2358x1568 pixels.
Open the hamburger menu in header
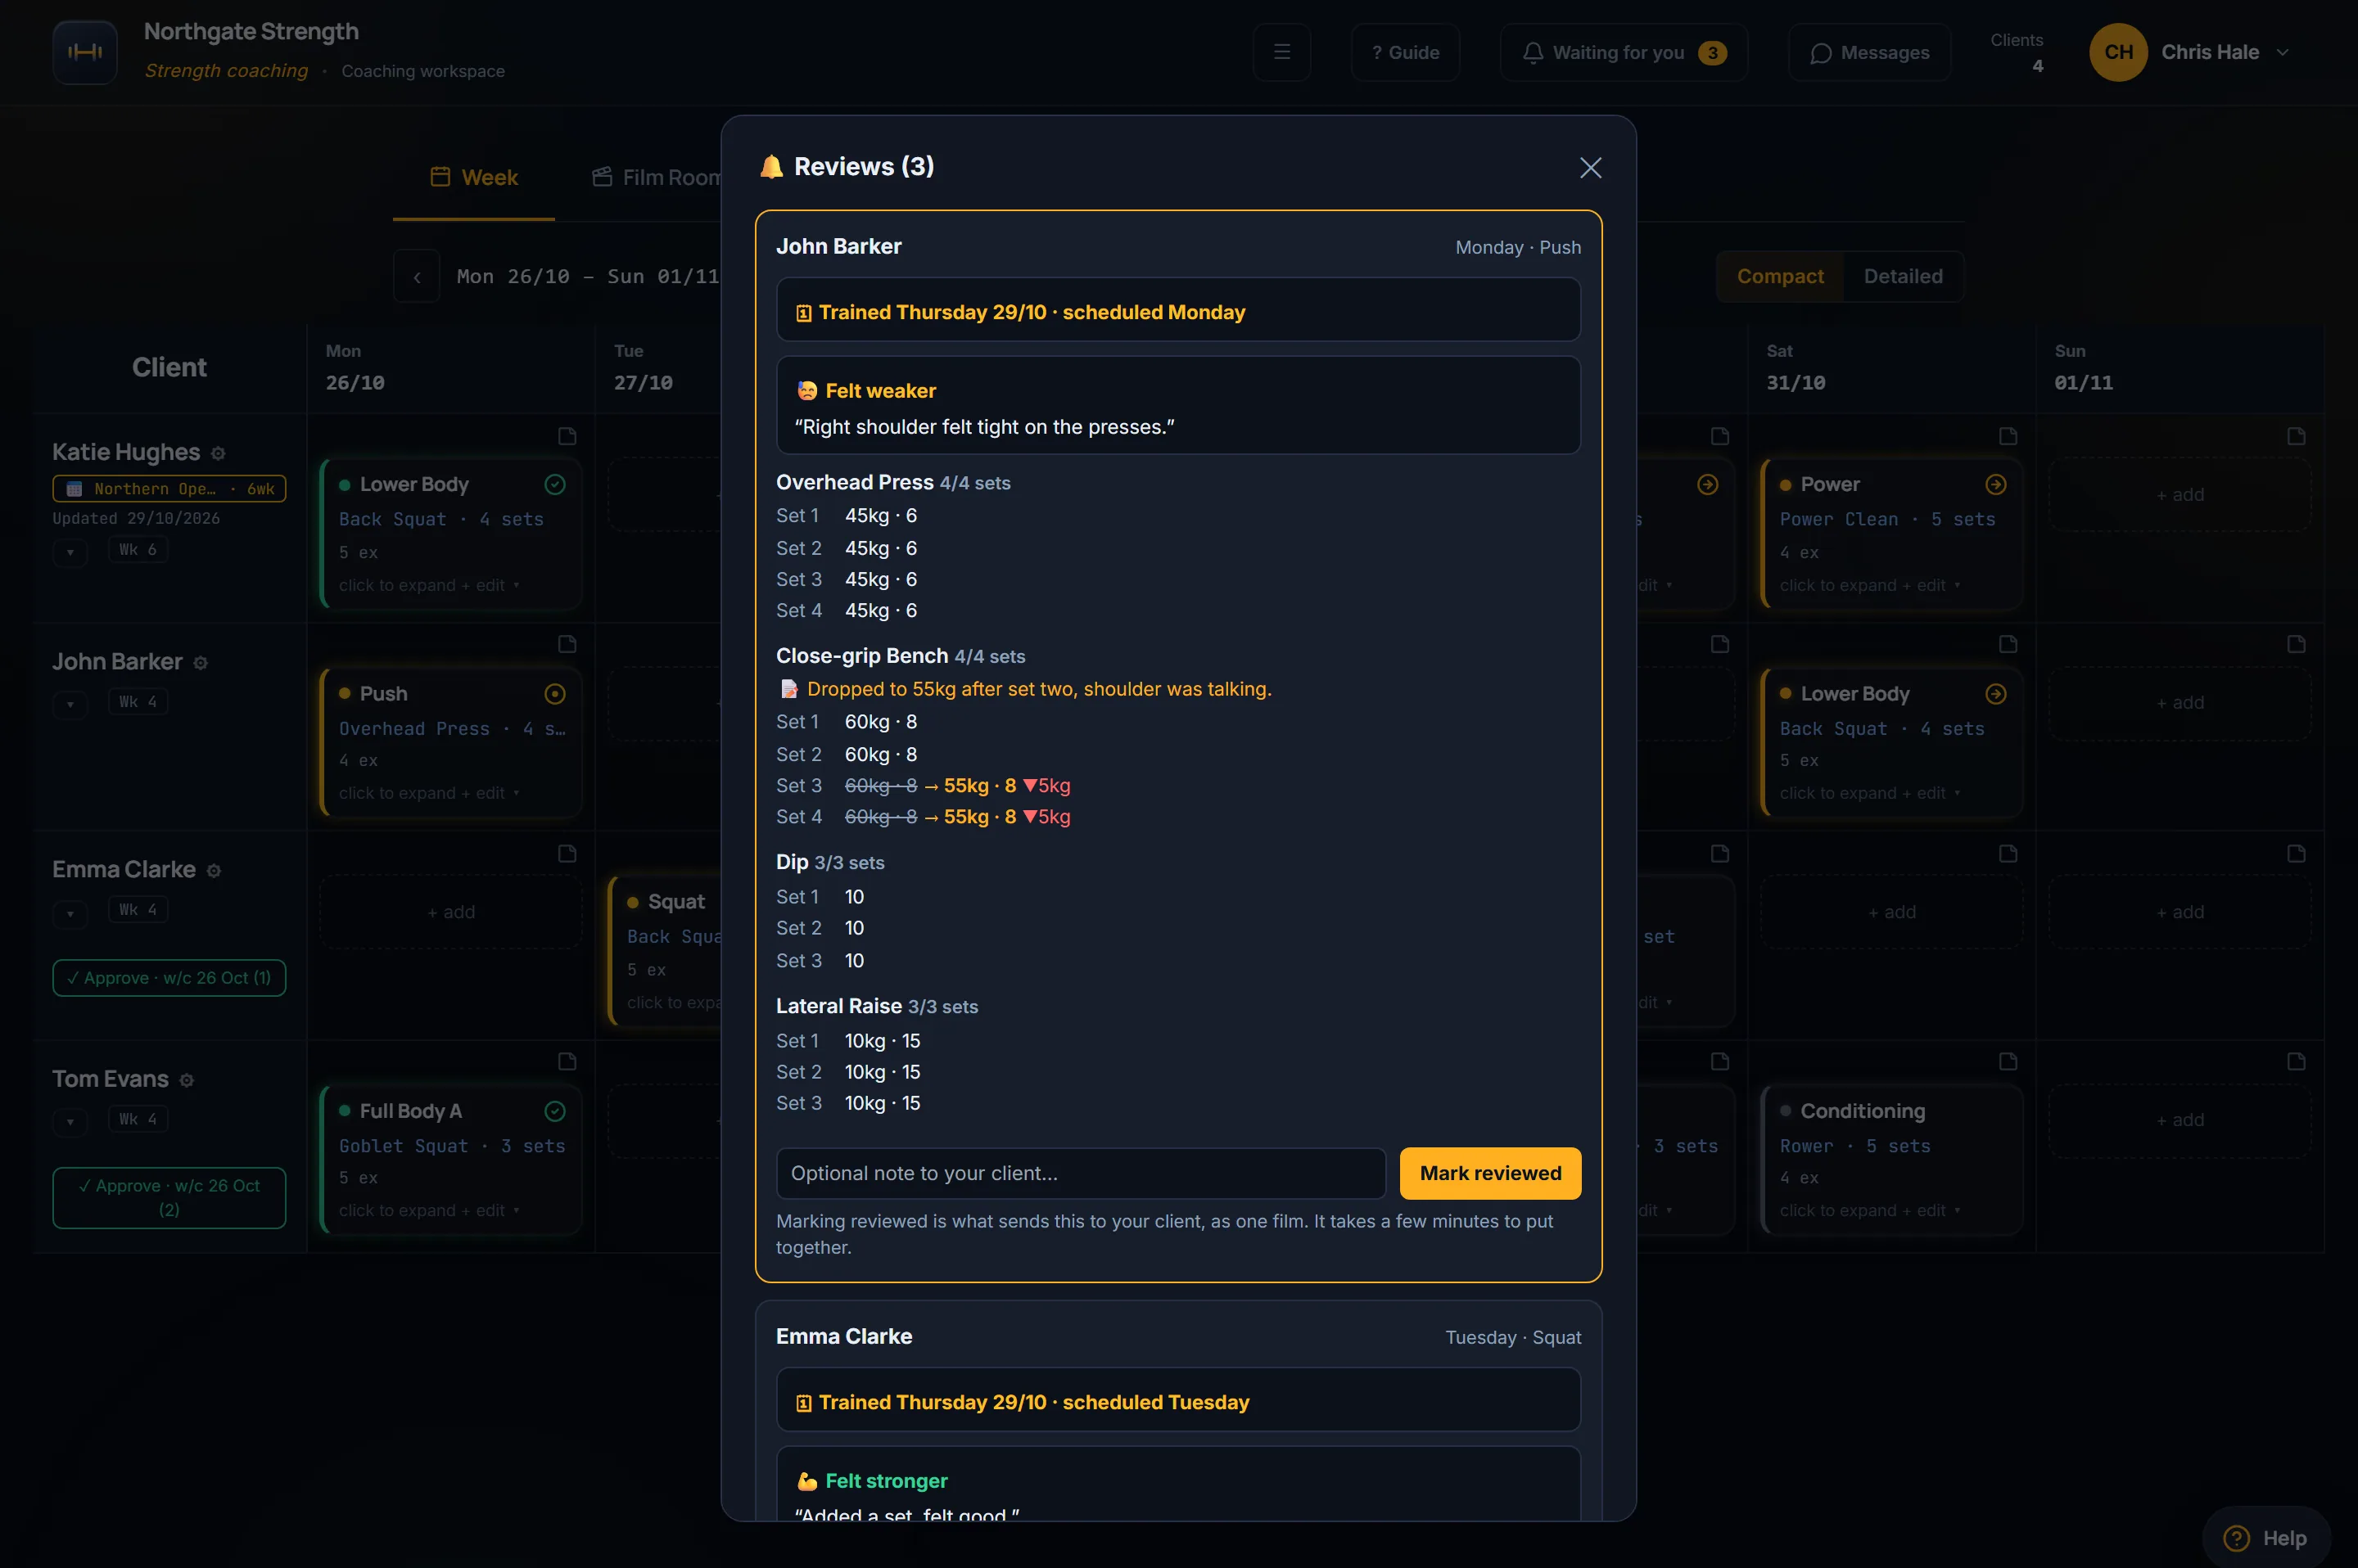click(x=1281, y=52)
